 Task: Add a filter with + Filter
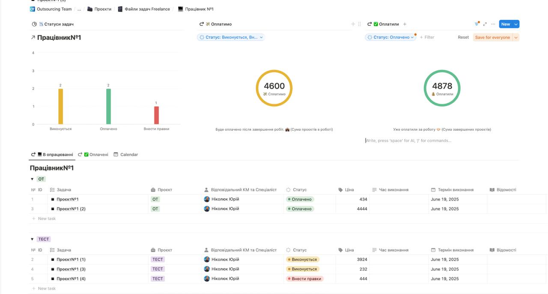pyautogui.click(x=427, y=37)
